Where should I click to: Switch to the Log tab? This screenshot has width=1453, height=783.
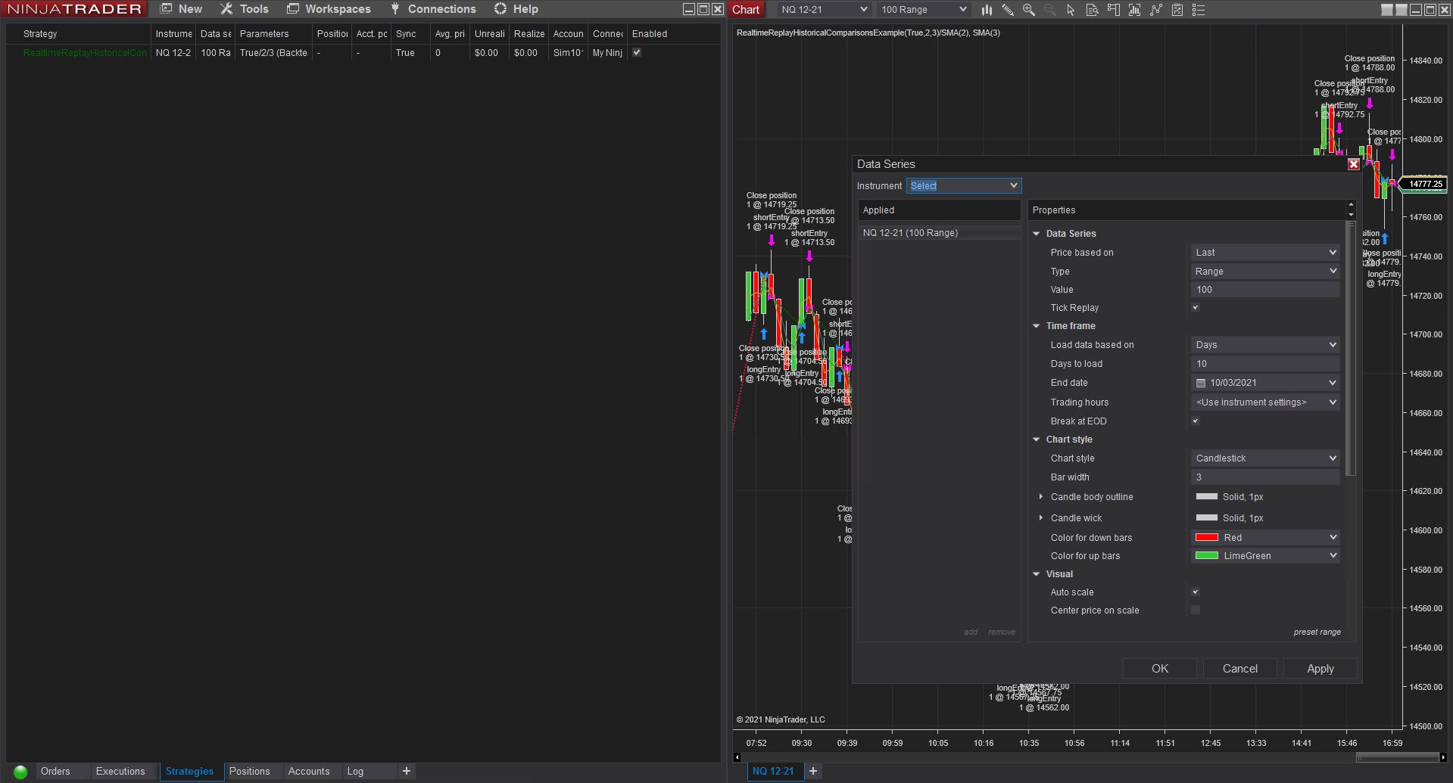click(355, 772)
